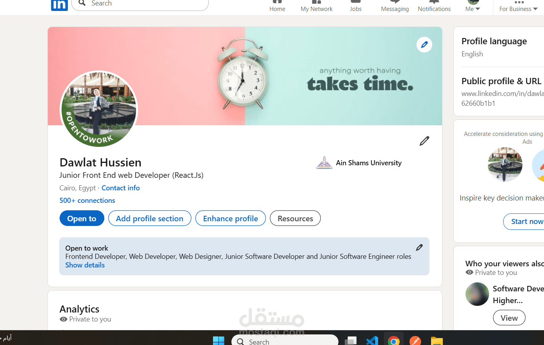Viewport: 544px width, 345px height.
Task: Go to the Home tab
Action: [x=277, y=6]
